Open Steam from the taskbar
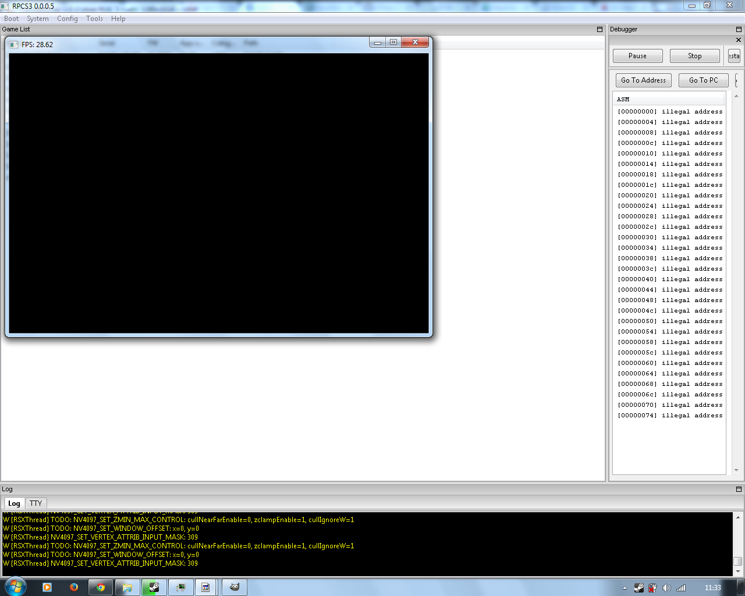 coord(154,587)
